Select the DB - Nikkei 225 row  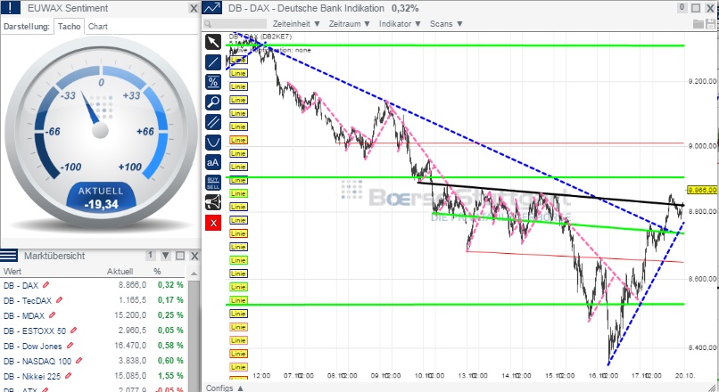point(94,375)
